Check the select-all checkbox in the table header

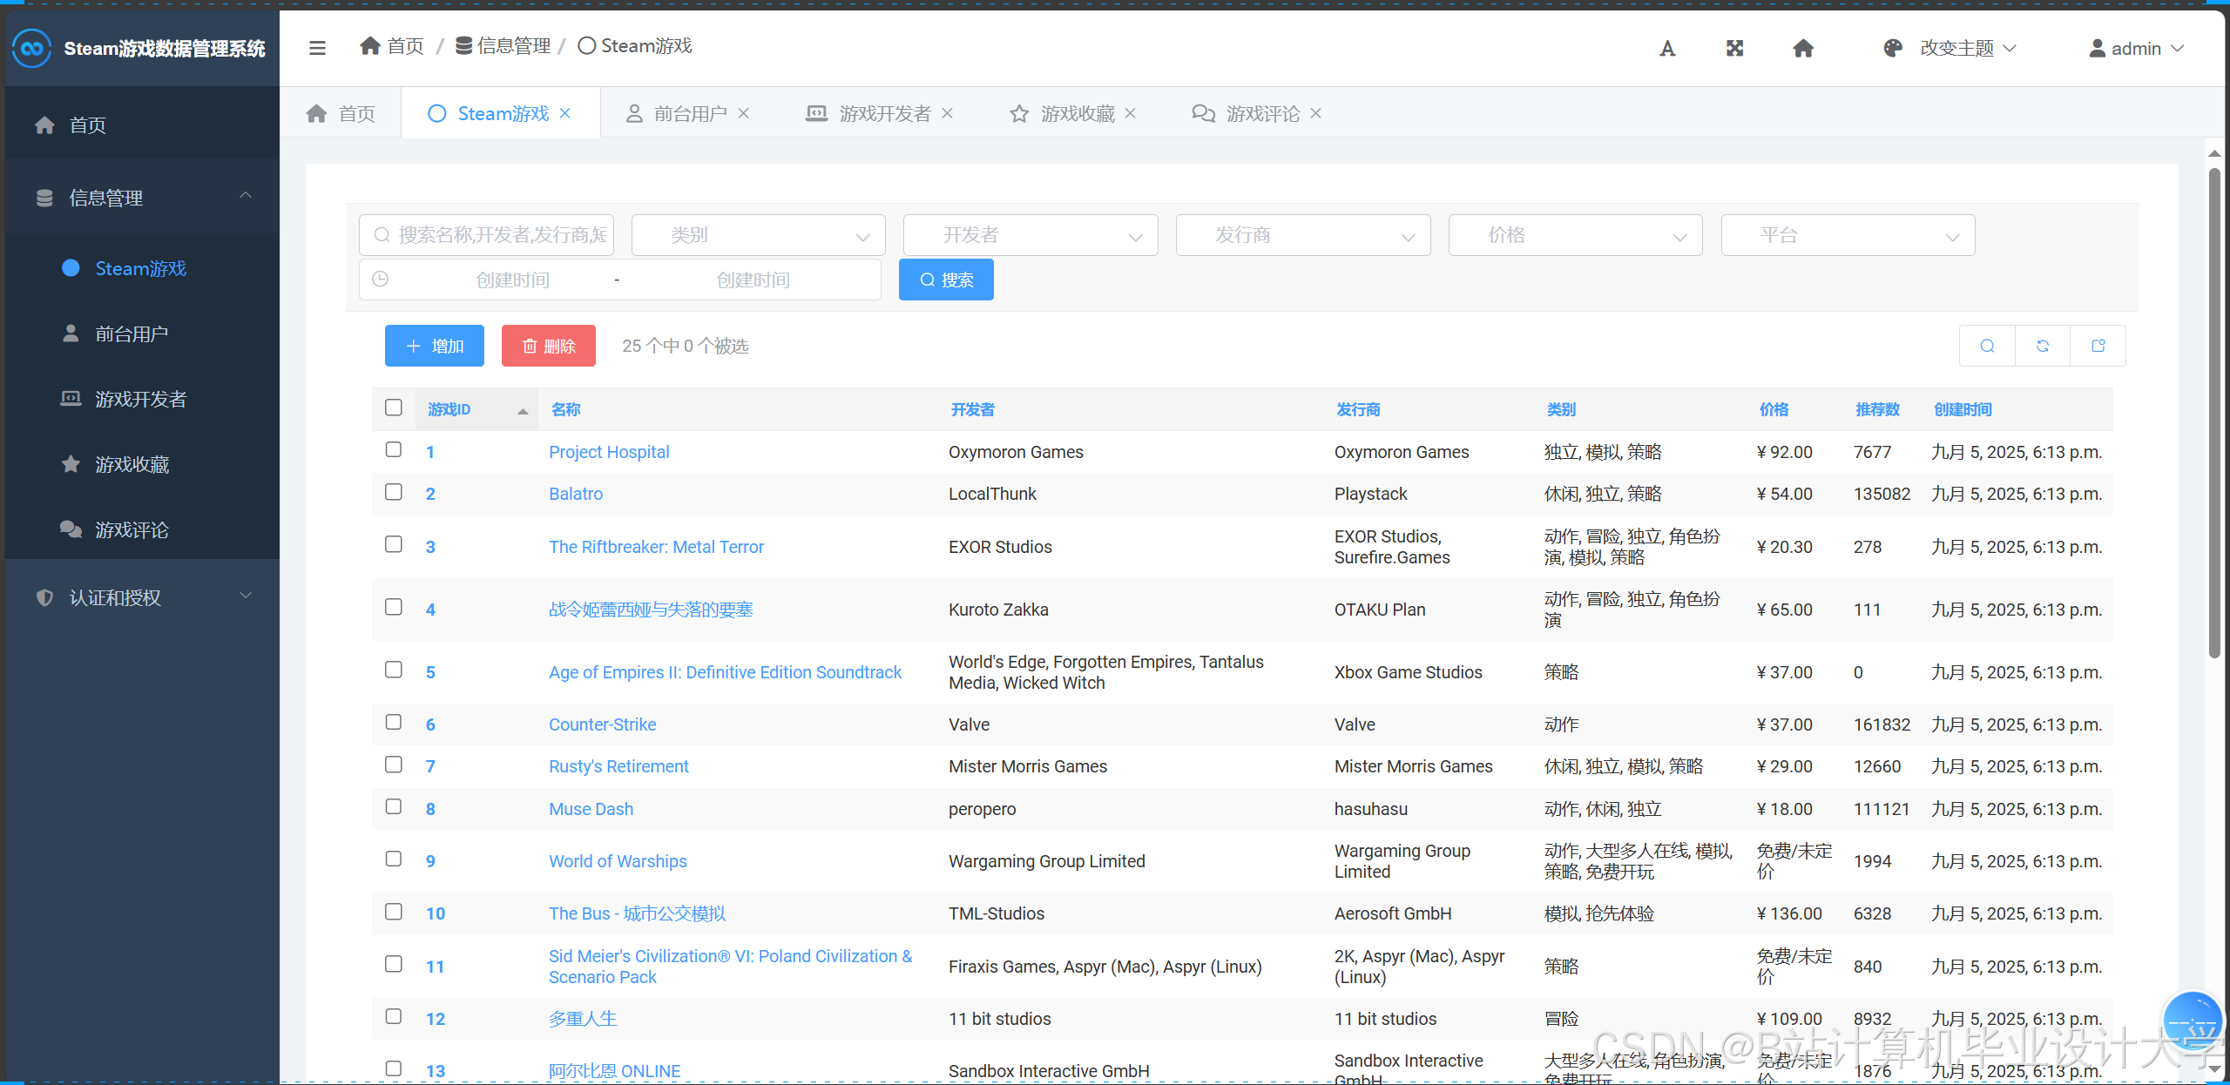pos(393,407)
